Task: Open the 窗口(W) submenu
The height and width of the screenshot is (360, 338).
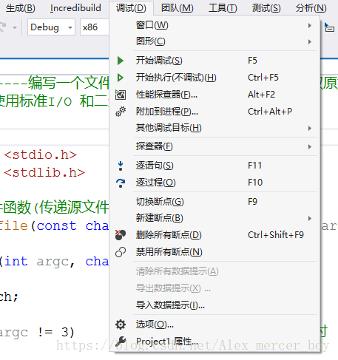Action: point(214,25)
